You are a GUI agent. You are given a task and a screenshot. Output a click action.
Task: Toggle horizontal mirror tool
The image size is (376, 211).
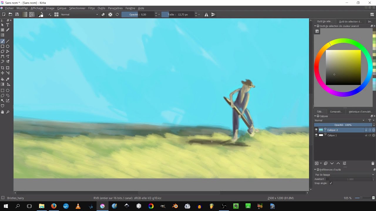point(207,14)
